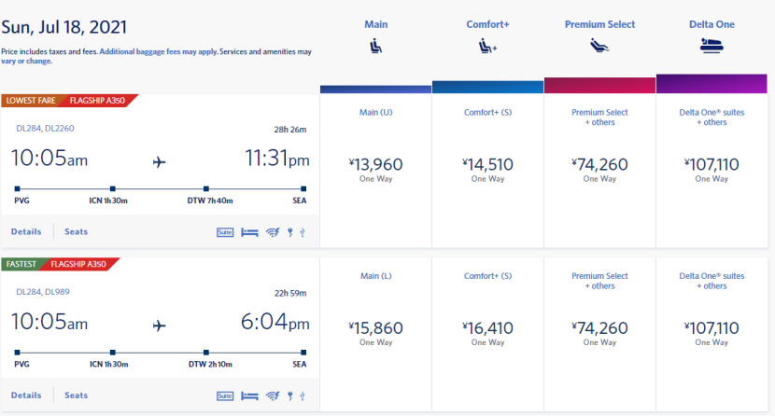Click the Suite amenity icon on lowest fare flight
This screenshot has height=416, width=775.
point(224,232)
